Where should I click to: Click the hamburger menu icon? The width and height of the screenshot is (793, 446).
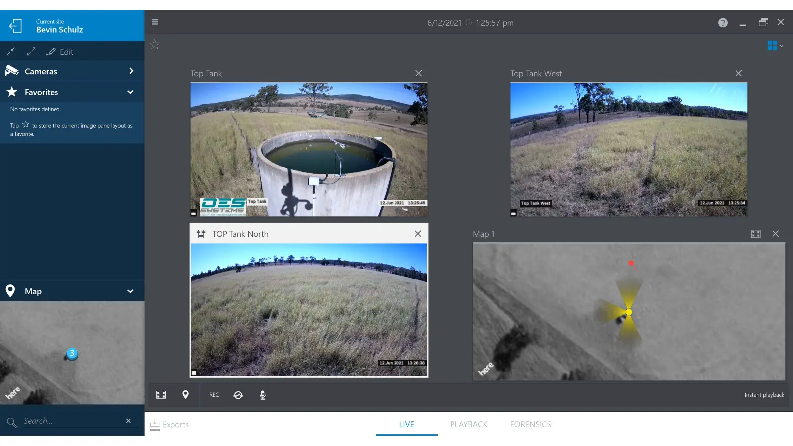coord(155,22)
